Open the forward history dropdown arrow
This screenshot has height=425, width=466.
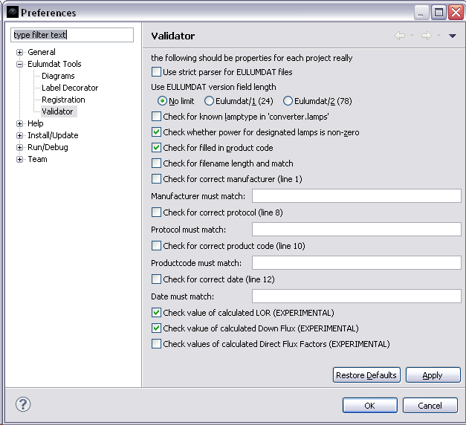[439, 36]
